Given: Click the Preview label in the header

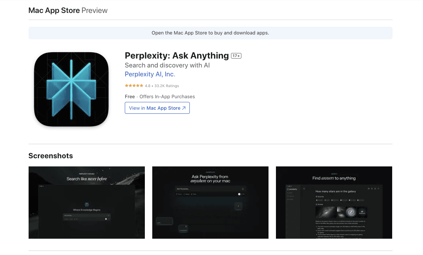Looking at the screenshot, I should pos(94,10).
